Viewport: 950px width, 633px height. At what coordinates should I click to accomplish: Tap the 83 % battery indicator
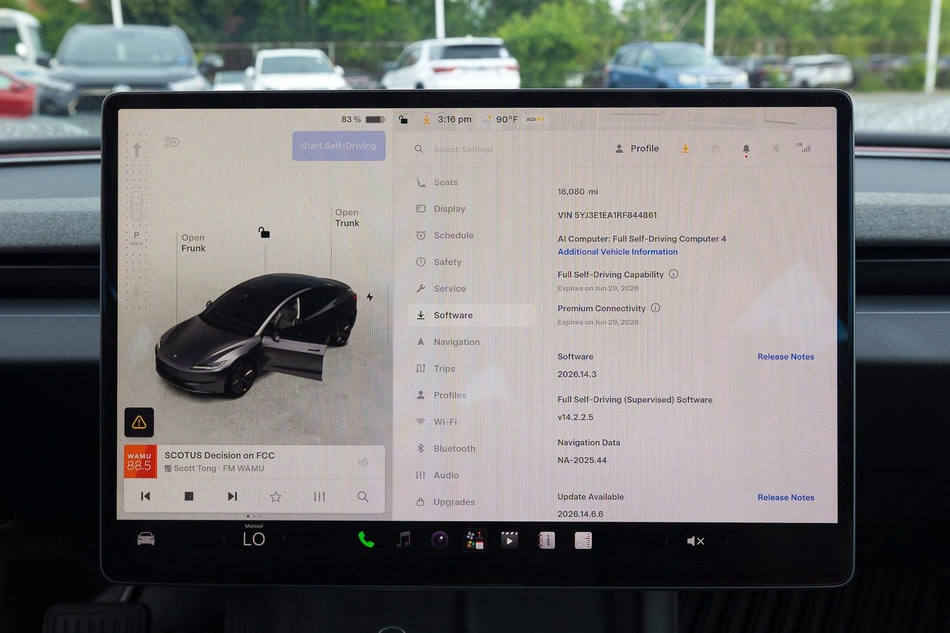363,120
